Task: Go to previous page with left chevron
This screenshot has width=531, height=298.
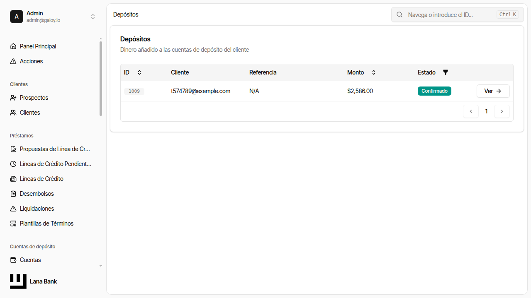Action: (471, 111)
